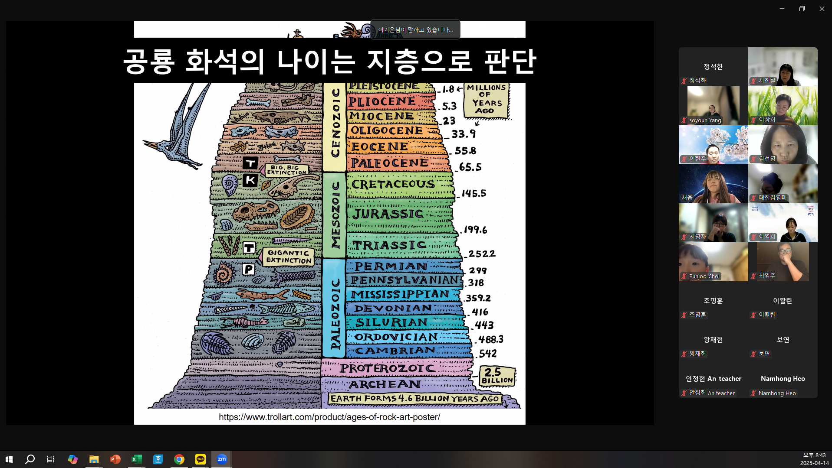
Task: Select the 최임주 video tile
Action: [x=783, y=262]
